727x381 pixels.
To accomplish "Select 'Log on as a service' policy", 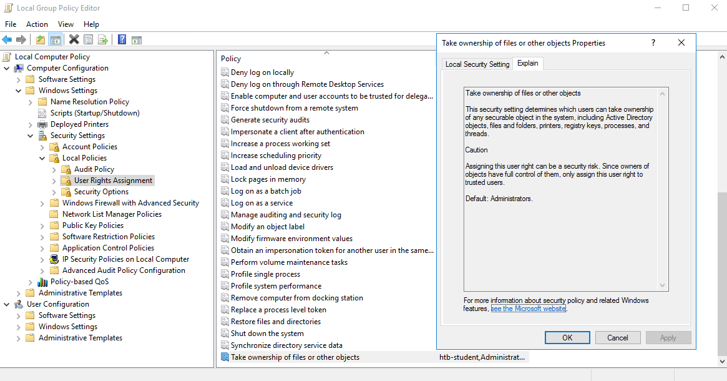I will pos(261,203).
